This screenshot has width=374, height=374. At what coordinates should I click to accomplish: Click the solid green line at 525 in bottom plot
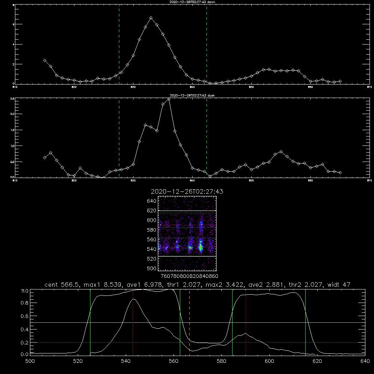[90, 322]
